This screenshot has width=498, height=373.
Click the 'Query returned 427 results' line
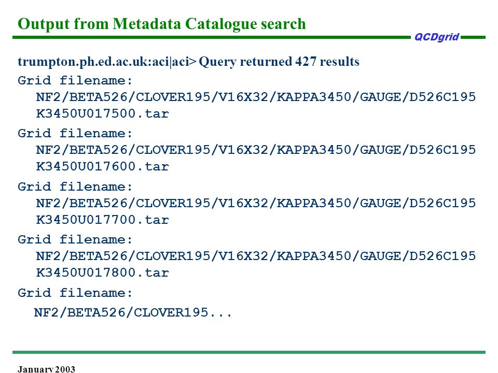[x=279, y=61]
